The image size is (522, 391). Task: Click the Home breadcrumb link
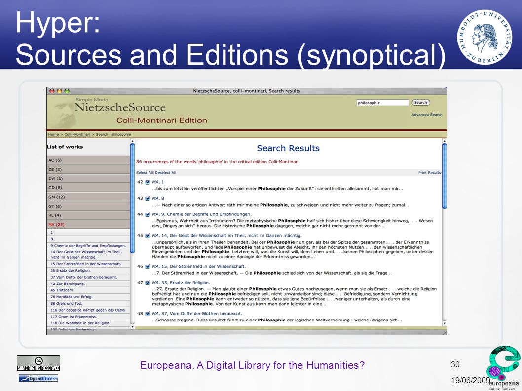coord(53,135)
